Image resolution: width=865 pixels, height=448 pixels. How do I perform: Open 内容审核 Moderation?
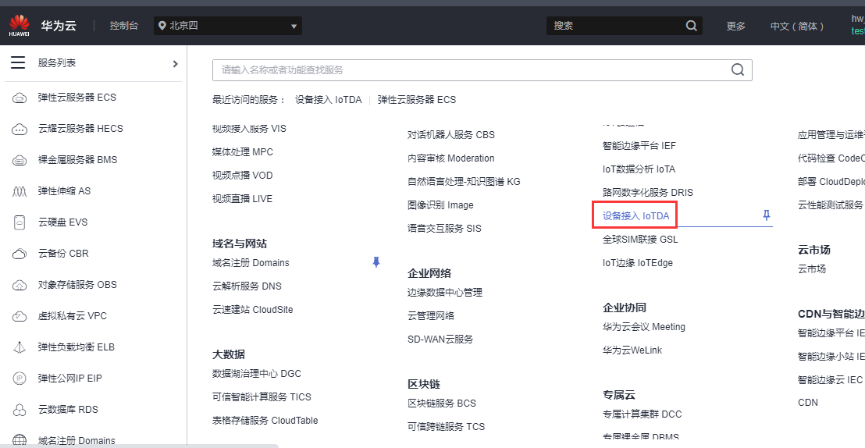(450, 158)
